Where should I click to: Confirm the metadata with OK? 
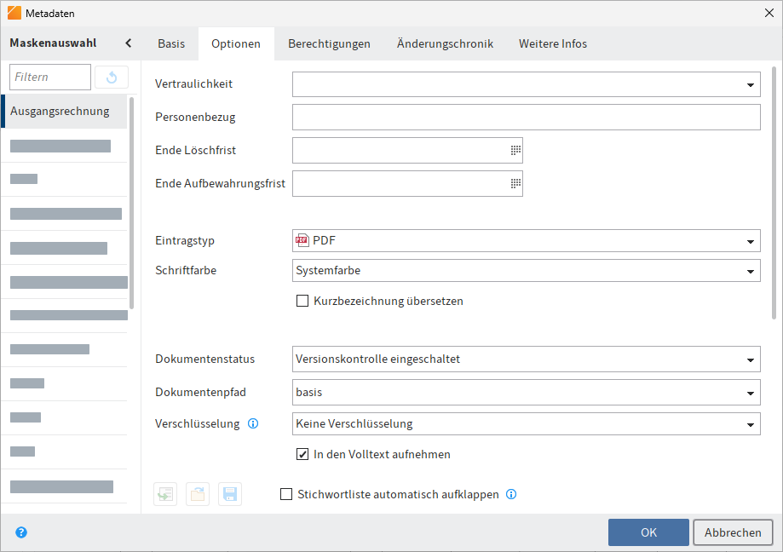[648, 532]
